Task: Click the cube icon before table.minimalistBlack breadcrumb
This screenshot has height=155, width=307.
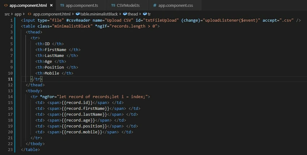Action: (x=78, y=14)
